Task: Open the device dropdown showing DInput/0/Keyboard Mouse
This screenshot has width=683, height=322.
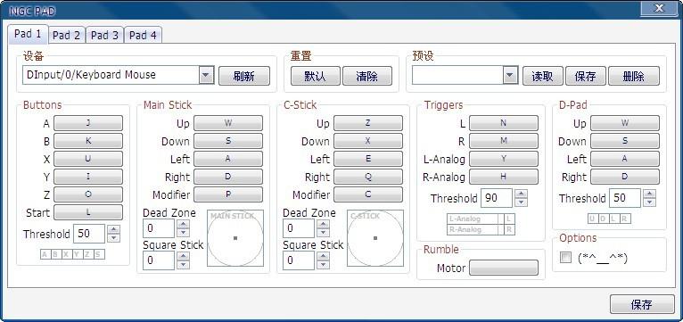Action: [x=206, y=76]
